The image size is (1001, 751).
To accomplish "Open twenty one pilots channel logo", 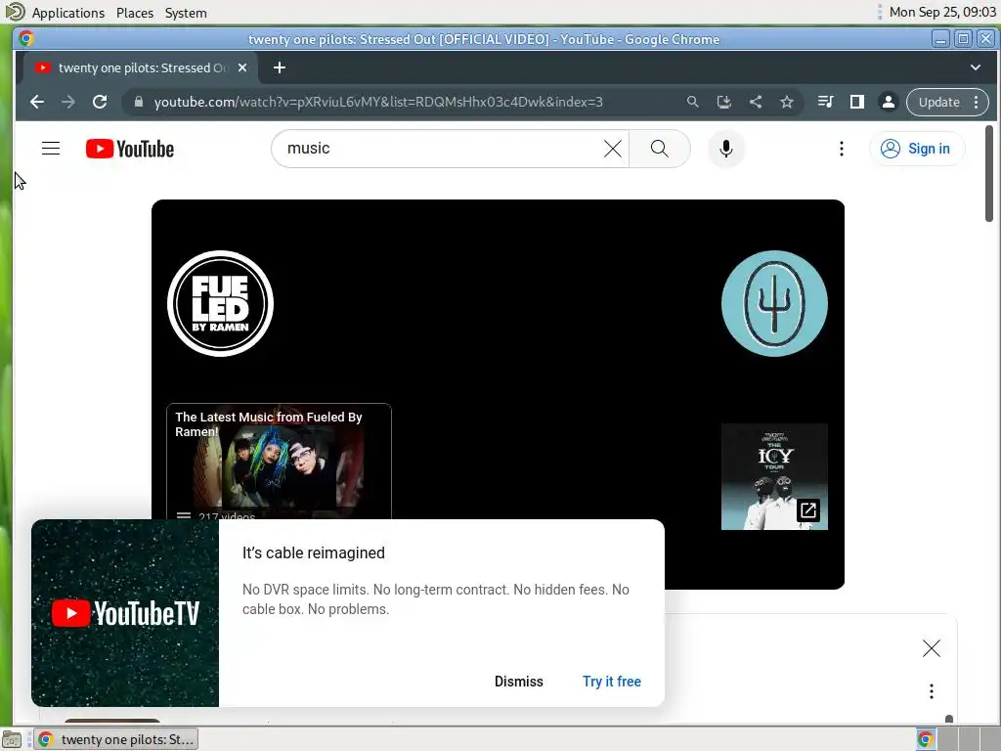I will [774, 303].
